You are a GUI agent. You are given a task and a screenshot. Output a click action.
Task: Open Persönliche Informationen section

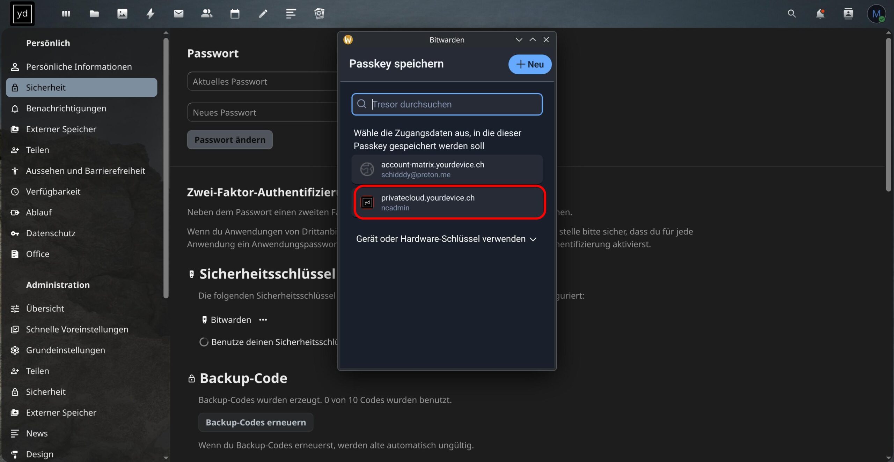point(79,67)
